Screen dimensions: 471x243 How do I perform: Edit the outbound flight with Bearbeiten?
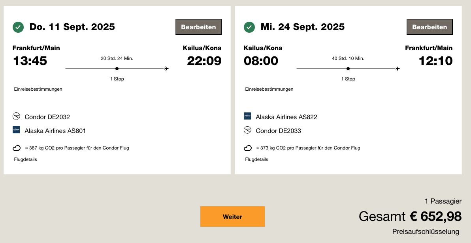(198, 27)
